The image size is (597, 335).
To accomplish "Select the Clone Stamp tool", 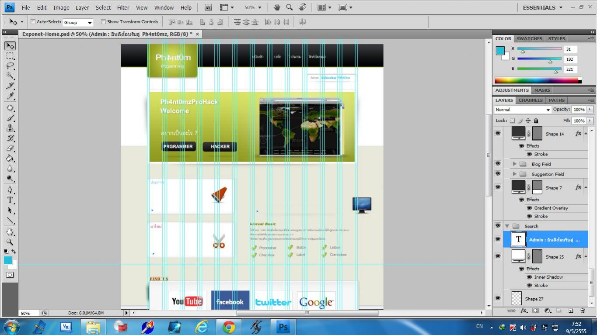I will [x=10, y=128].
